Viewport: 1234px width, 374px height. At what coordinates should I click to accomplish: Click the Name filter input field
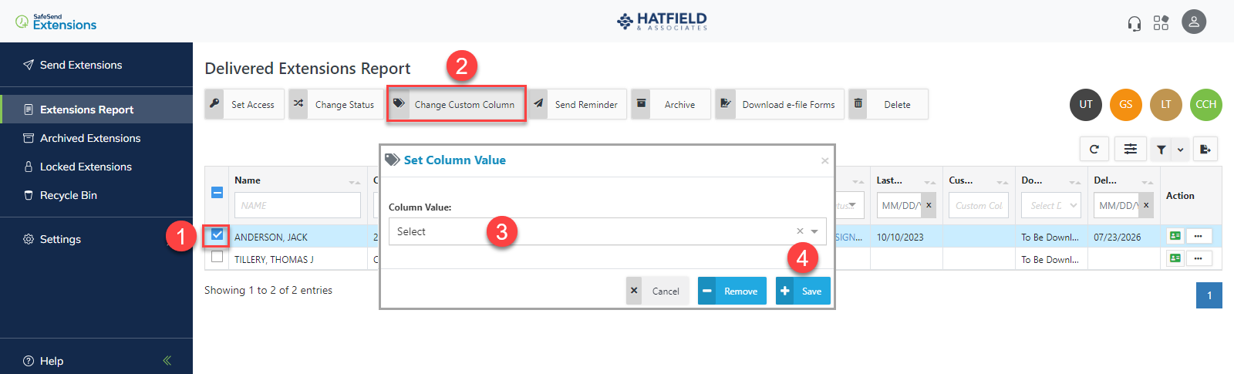[x=297, y=205]
